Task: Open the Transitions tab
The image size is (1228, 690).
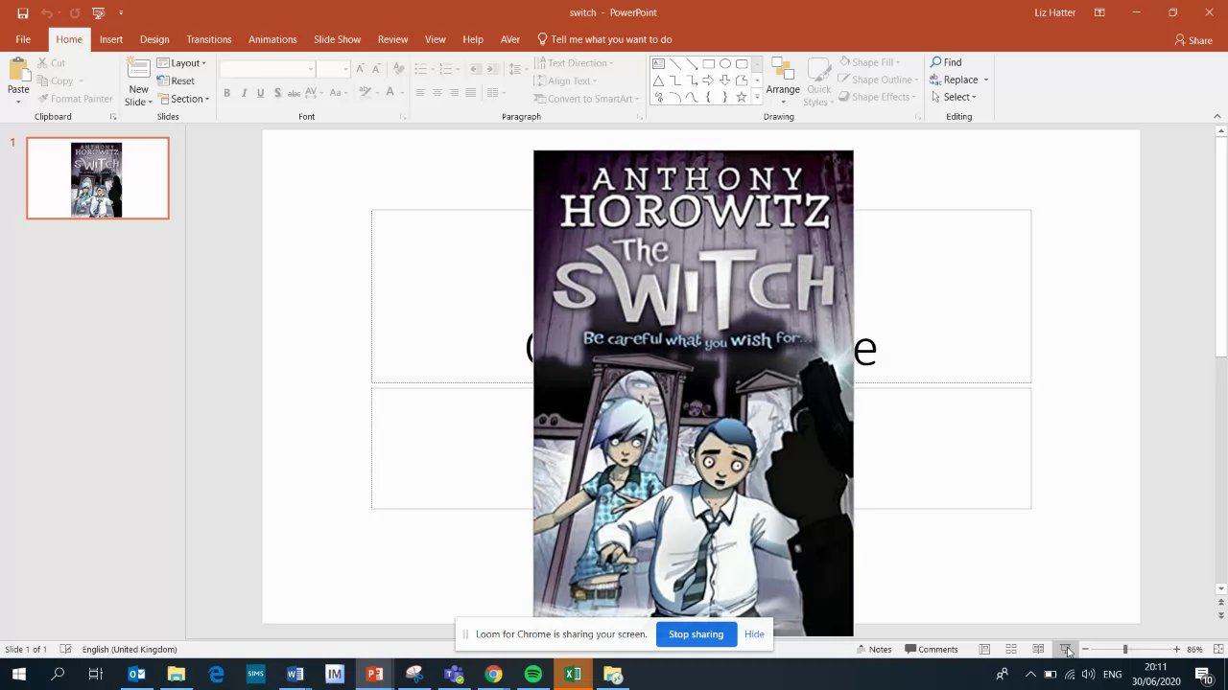Action: (x=209, y=39)
